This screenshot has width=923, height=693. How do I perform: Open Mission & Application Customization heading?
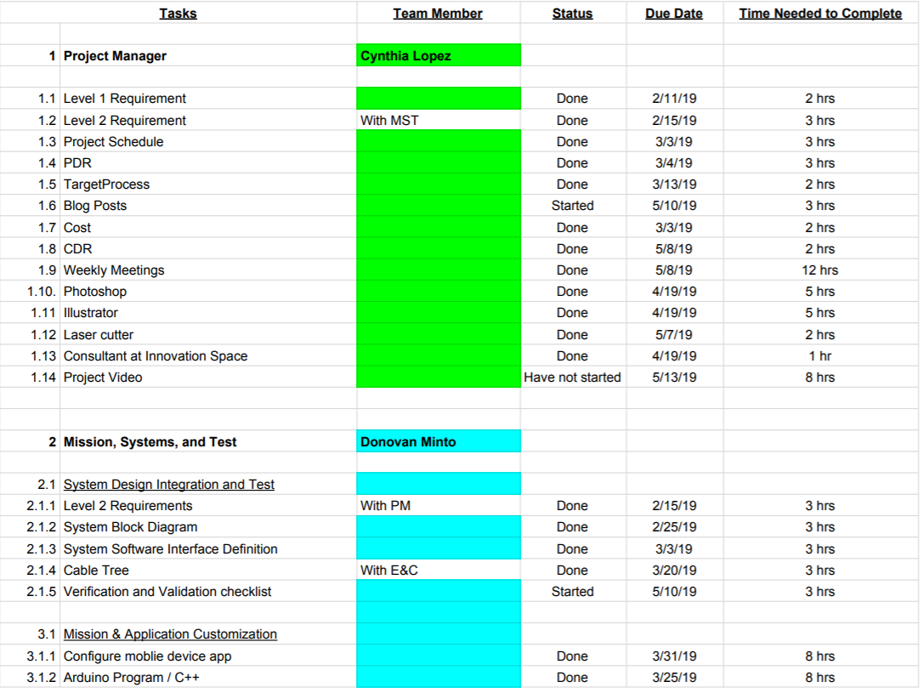pos(170,634)
